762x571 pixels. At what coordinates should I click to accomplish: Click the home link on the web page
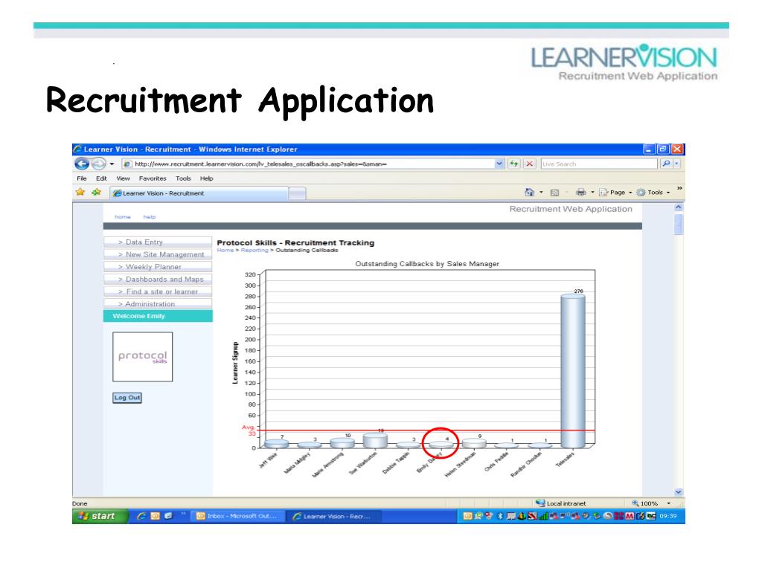tap(123, 217)
